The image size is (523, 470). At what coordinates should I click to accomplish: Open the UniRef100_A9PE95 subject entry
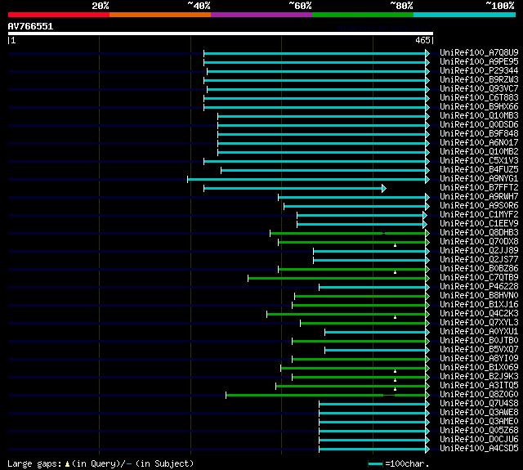[x=479, y=61]
